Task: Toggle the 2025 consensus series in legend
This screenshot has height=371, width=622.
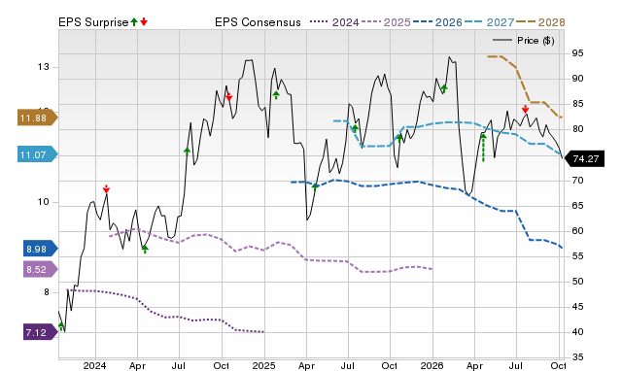Action: (x=386, y=22)
